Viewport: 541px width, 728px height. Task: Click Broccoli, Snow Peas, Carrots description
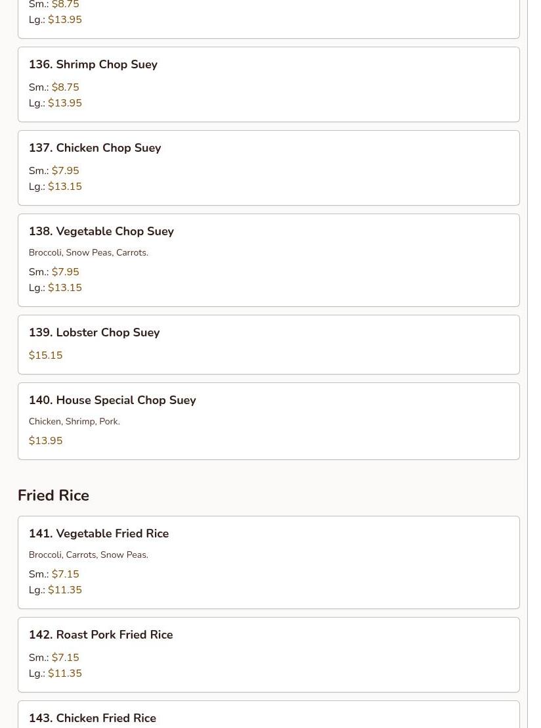(x=88, y=252)
